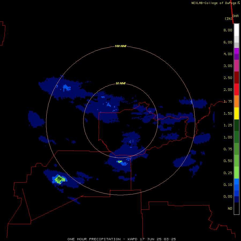This screenshot has width=241, height=241.
Task: Click the 3.00 legend value
Action: (x=228, y=66)
